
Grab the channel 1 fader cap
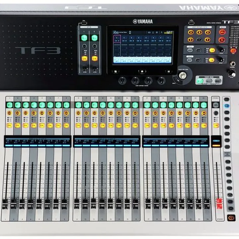[x=5, y=204]
